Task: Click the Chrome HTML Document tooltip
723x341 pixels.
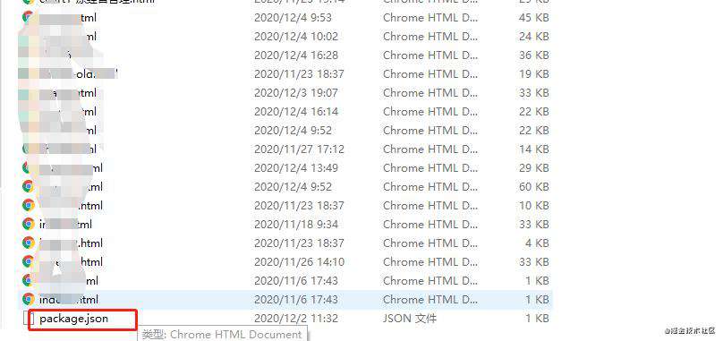Action: (222, 335)
